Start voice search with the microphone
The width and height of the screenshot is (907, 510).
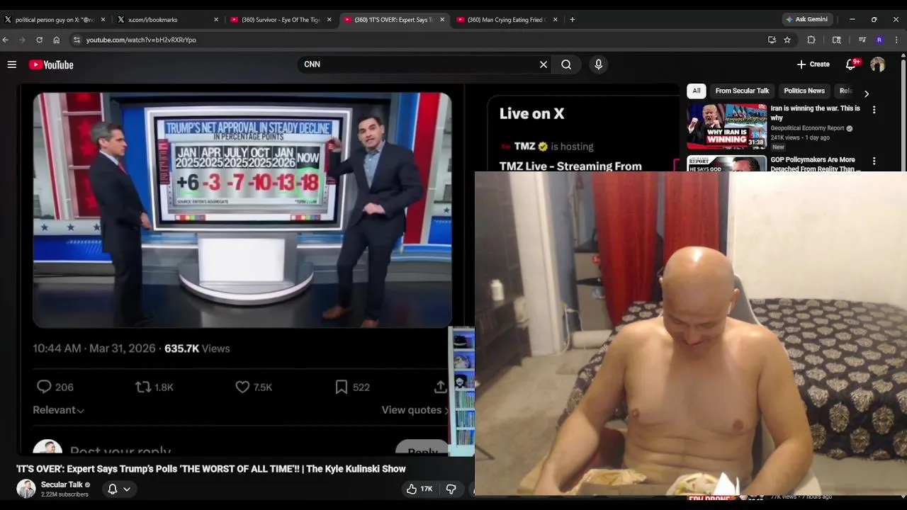[x=599, y=64]
